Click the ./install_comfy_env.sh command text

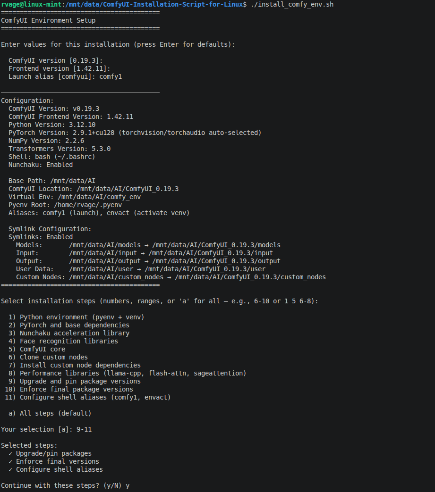click(292, 4)
